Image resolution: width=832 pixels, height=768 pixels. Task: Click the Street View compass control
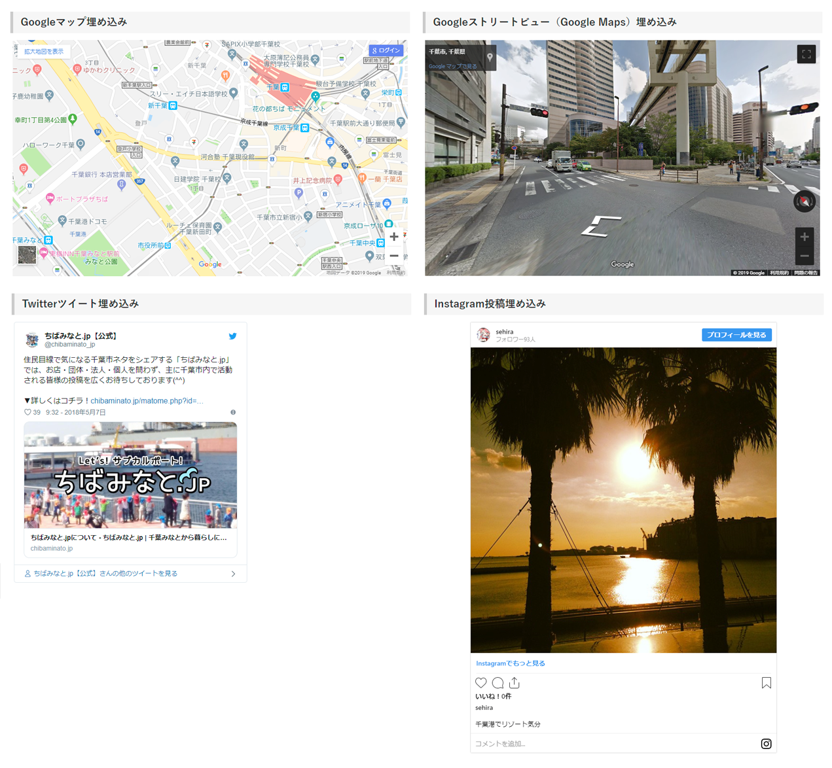(x=805, y=201)
